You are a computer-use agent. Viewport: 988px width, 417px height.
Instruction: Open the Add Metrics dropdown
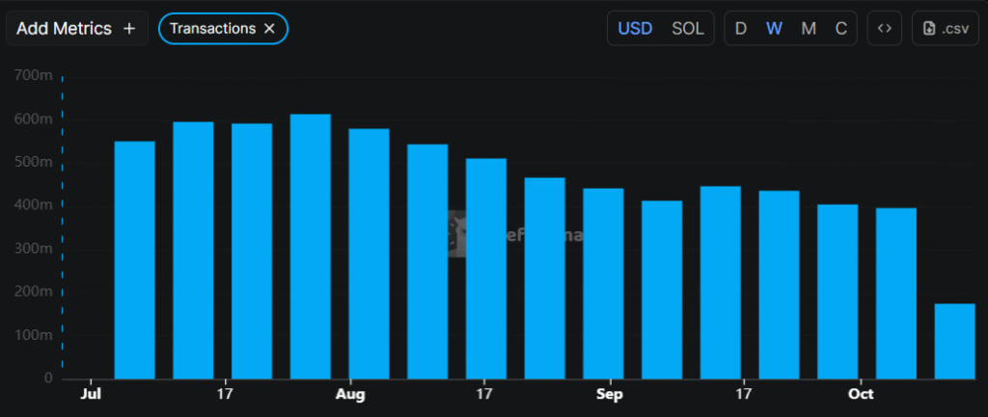[77, 29]
